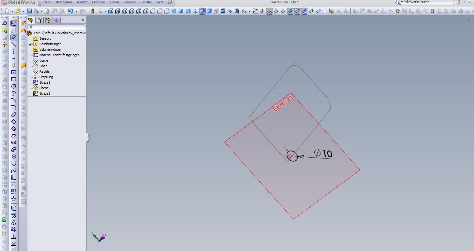The width and height of the screenshot is (474, 251).
Task: Open the Select tool dropdown arrow
Action: pyautogui.click(x=105, y=11)
